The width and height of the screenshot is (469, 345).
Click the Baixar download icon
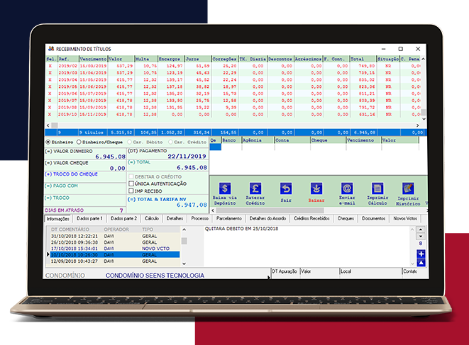click(x=316, y=188)
